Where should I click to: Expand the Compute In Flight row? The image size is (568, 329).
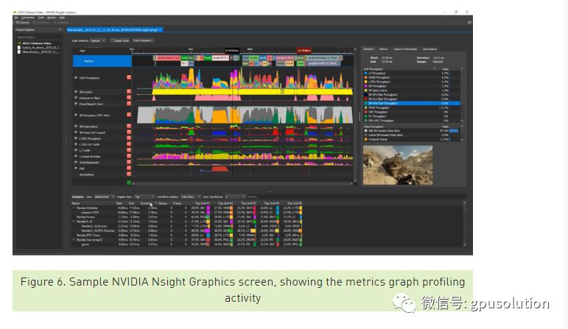coord(76,98)
